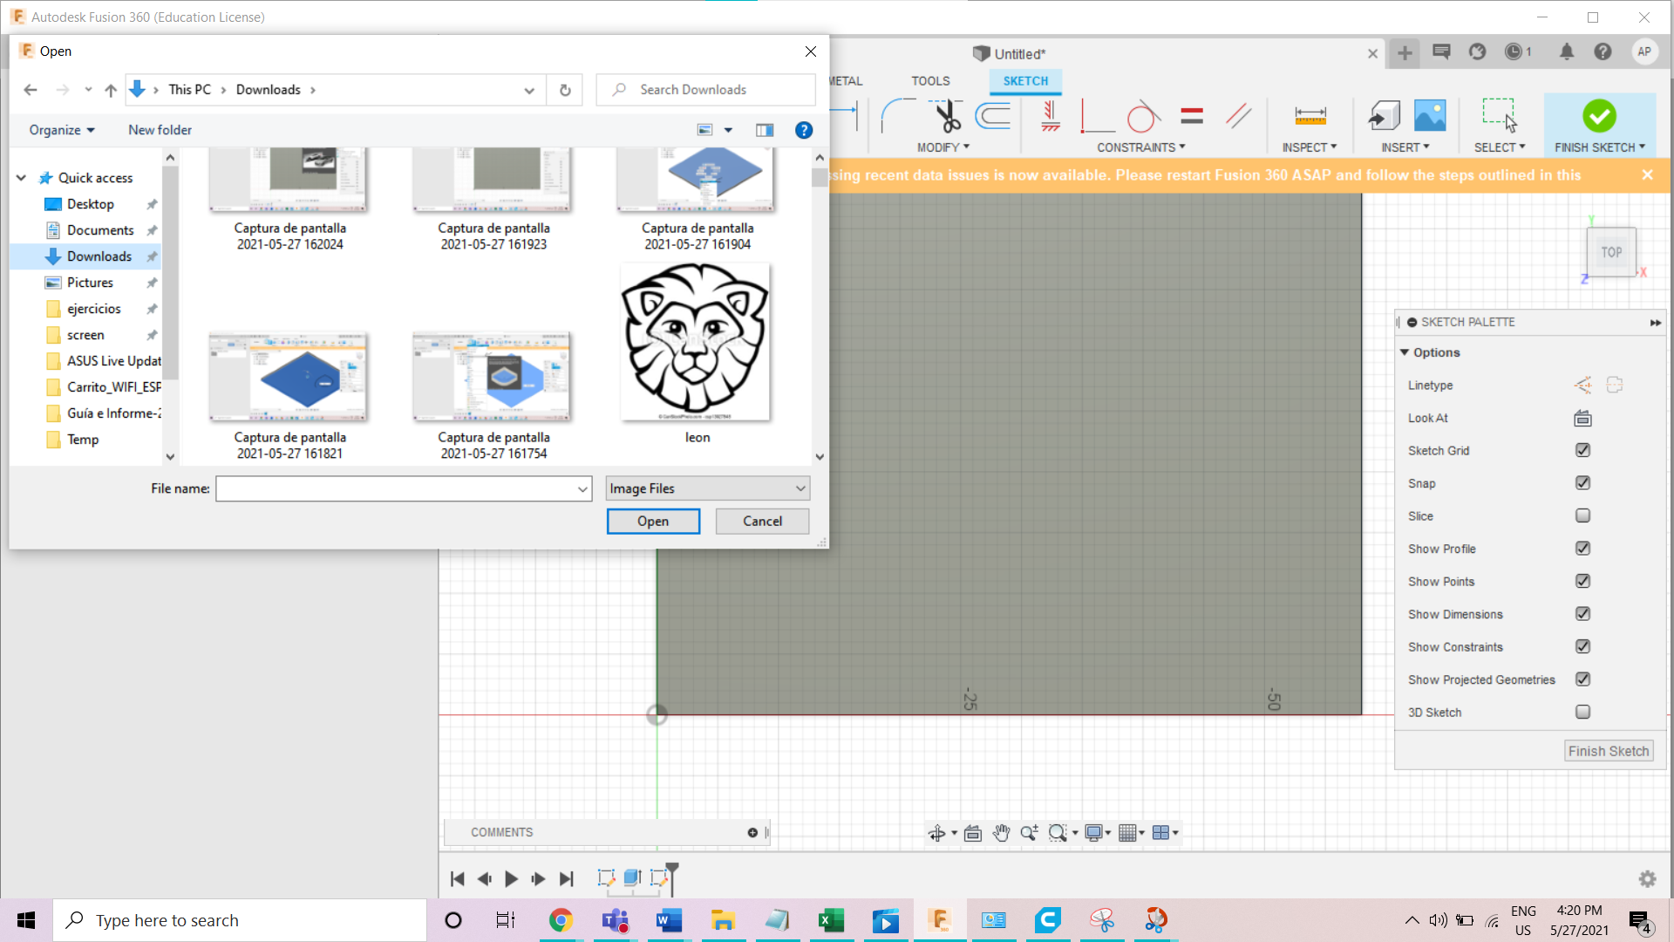Enable the 3D Sketch checkbox
The image size is (1674, 942).
1582,713
